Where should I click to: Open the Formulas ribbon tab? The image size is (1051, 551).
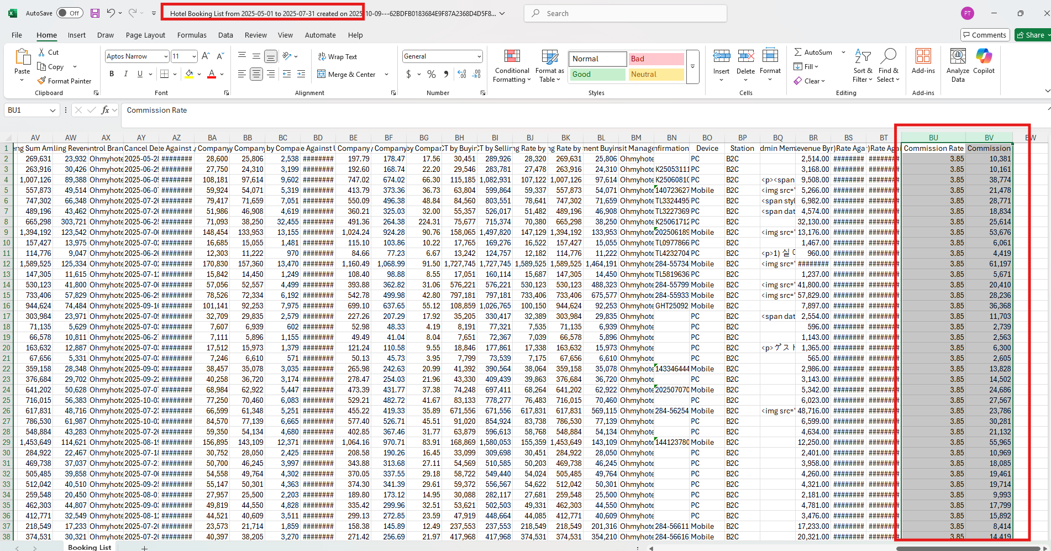(x=192, y=35)
